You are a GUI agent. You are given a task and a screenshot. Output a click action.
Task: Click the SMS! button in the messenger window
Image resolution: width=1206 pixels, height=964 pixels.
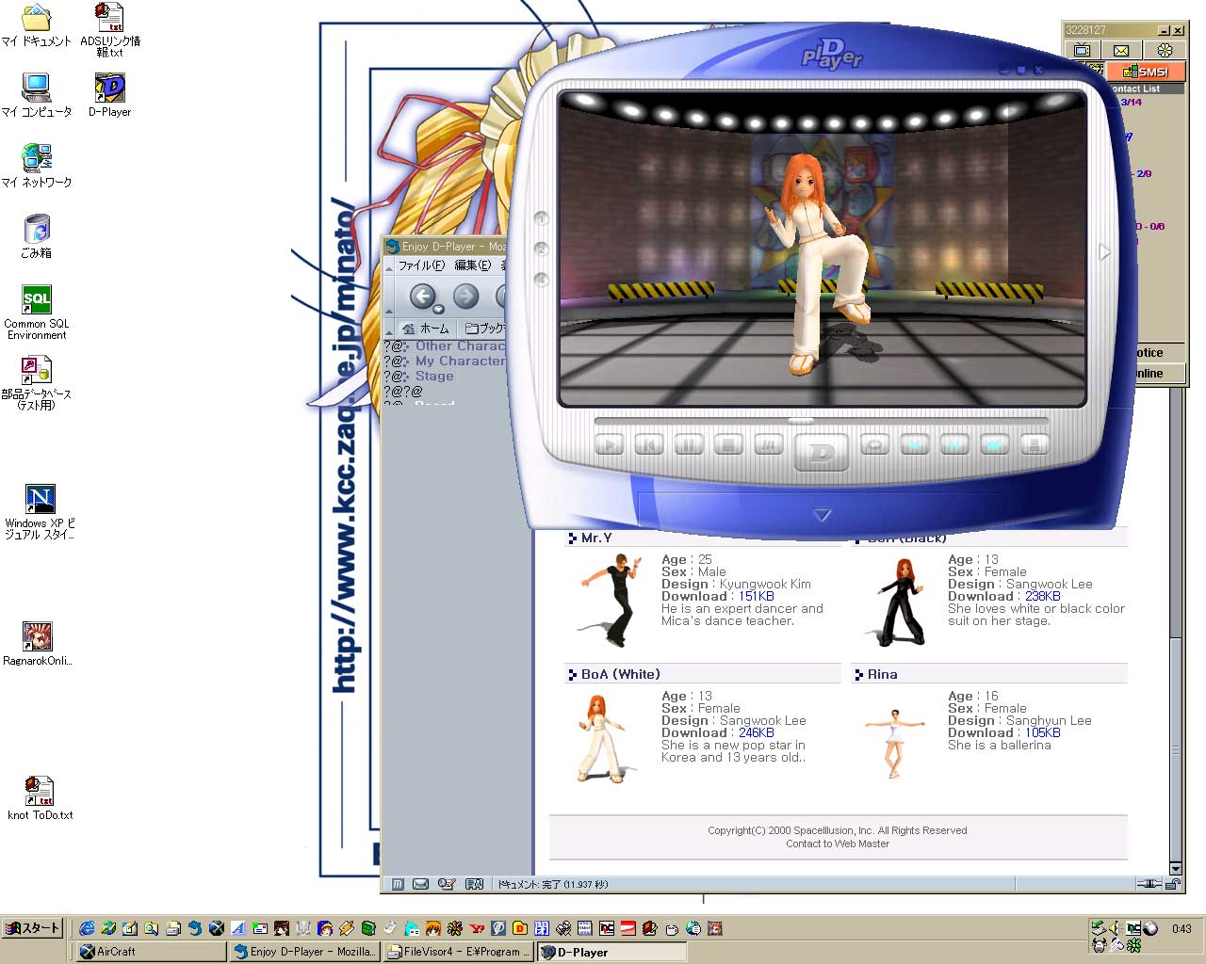pyautogui.click(x=1146, y=72)
